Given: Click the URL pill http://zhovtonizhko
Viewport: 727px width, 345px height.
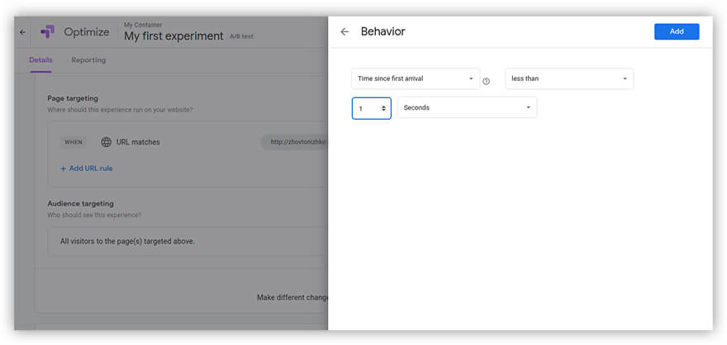Looking at the screenshot, I should [297, 142].
